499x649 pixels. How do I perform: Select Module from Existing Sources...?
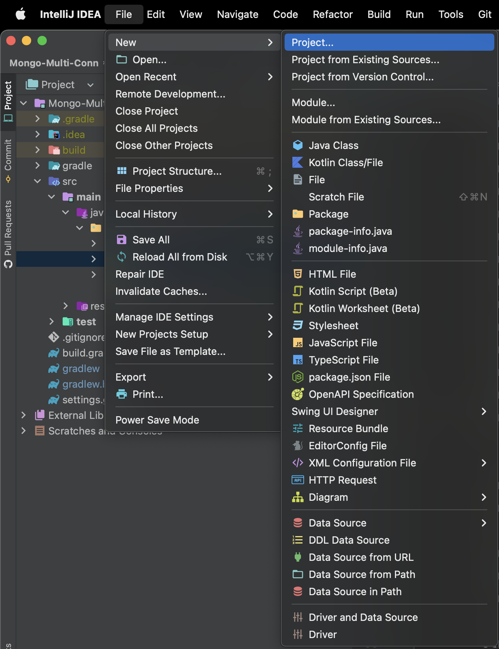389,120
